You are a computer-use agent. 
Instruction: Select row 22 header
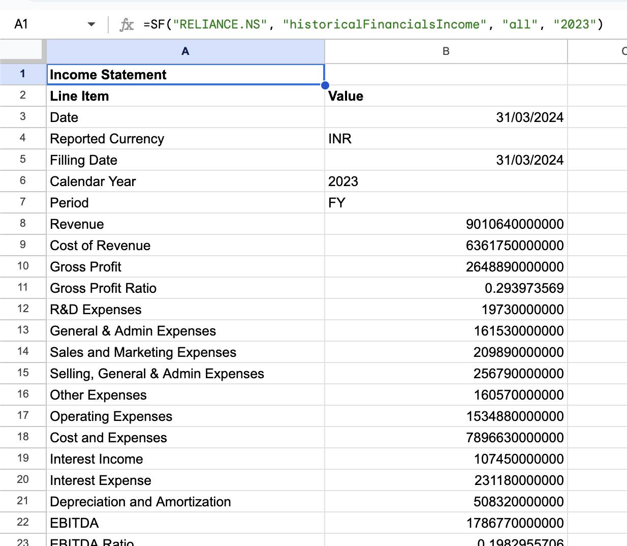[22, 523]
